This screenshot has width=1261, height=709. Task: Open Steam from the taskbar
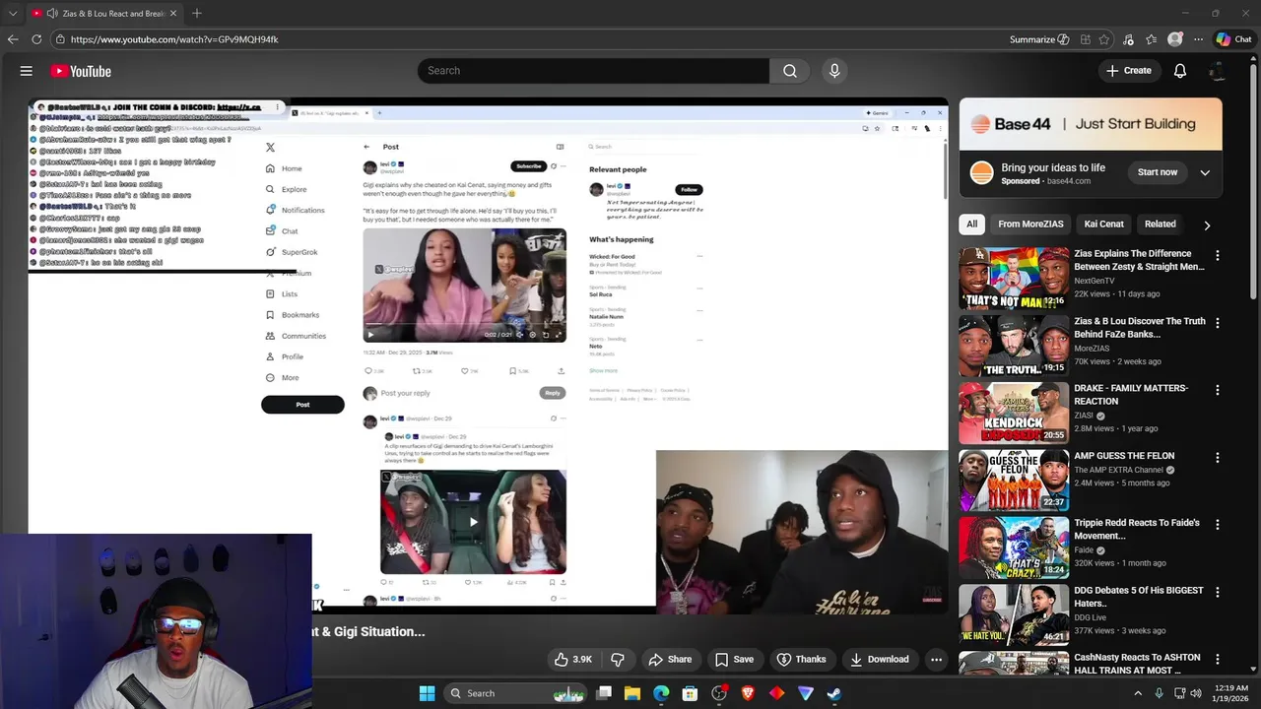(833, 693)
